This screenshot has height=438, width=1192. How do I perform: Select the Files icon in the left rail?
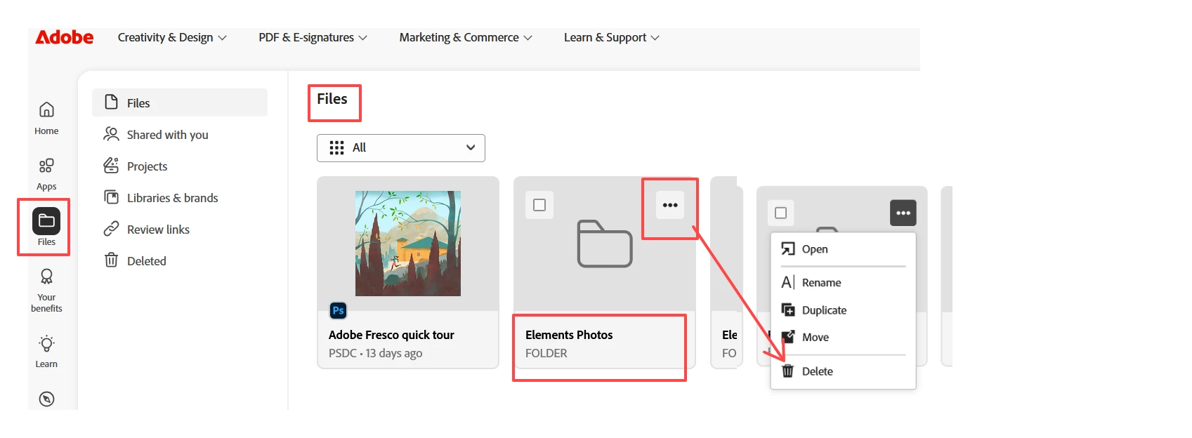[46, 221]
